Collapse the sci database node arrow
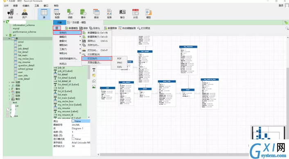 coord(7,35)
